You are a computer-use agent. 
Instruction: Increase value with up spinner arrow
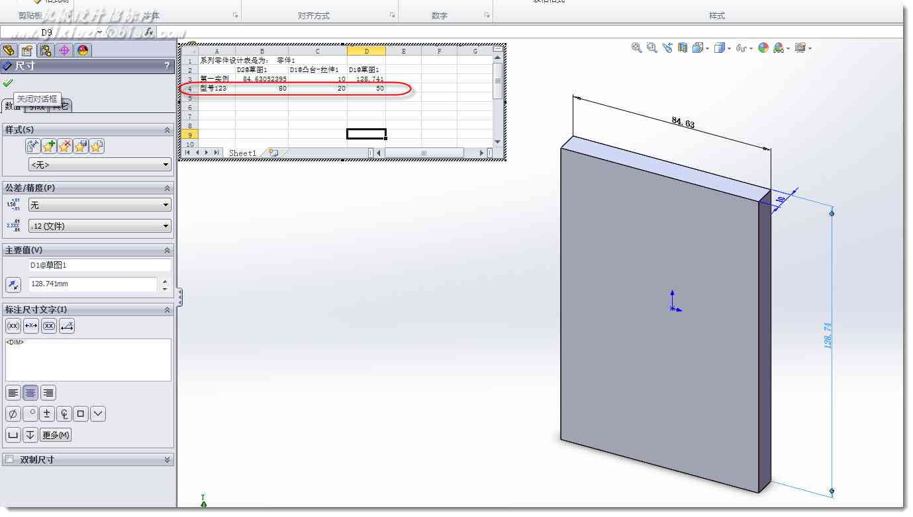(x=165, y=281)
